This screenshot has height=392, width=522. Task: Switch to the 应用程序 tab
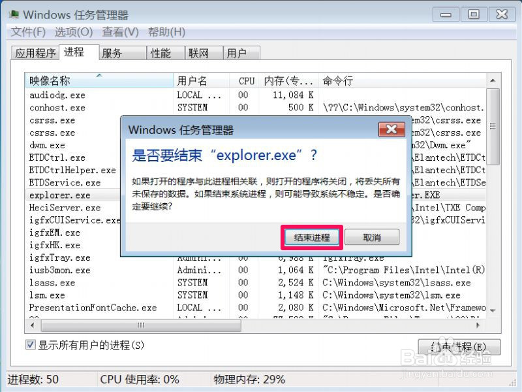click(35, 53)
